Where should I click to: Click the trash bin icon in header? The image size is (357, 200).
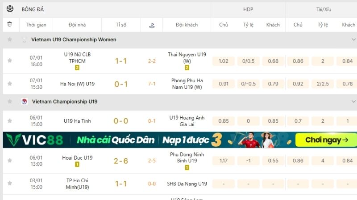coord(10,24)
